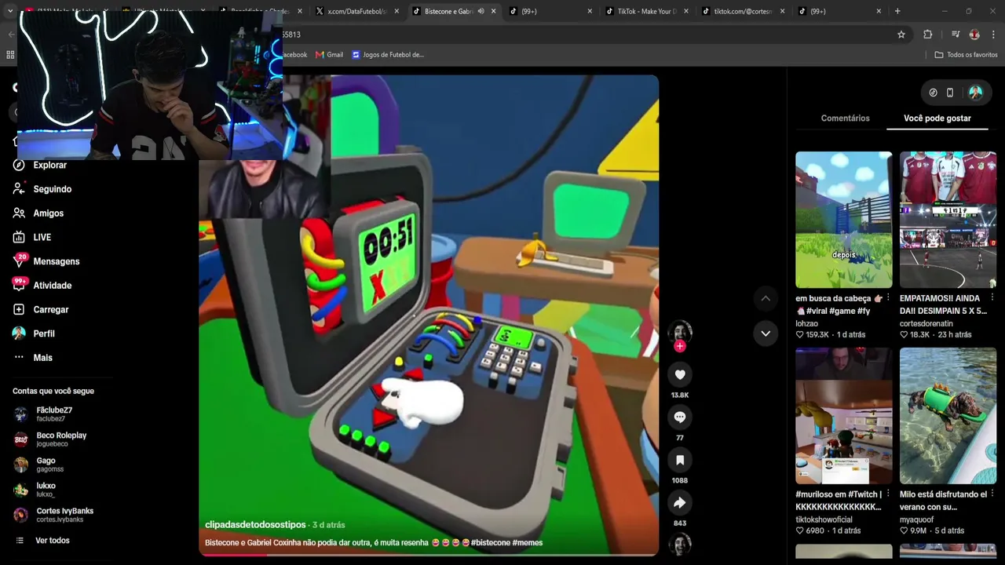
Task: Like the video with the heart icon
Action: (680, 375)
